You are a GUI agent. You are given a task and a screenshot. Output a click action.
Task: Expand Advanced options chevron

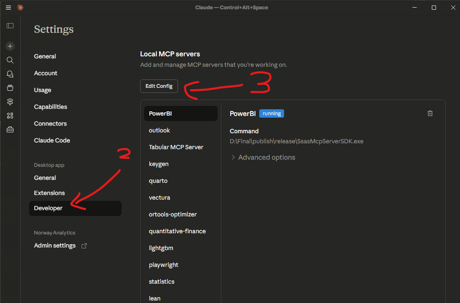[233, 158]
